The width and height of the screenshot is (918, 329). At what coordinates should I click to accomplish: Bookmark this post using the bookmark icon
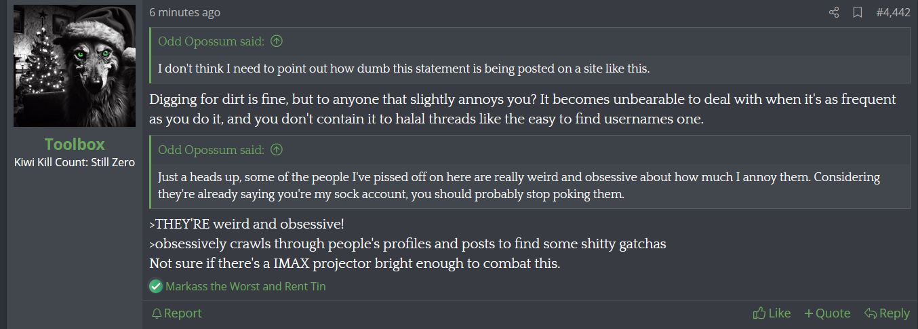857,12
